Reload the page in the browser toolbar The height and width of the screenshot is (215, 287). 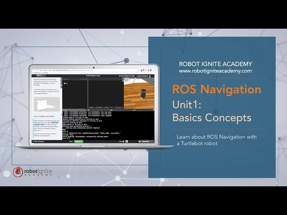(38, 70)
